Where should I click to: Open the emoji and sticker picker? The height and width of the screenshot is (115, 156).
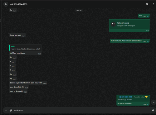11,110
